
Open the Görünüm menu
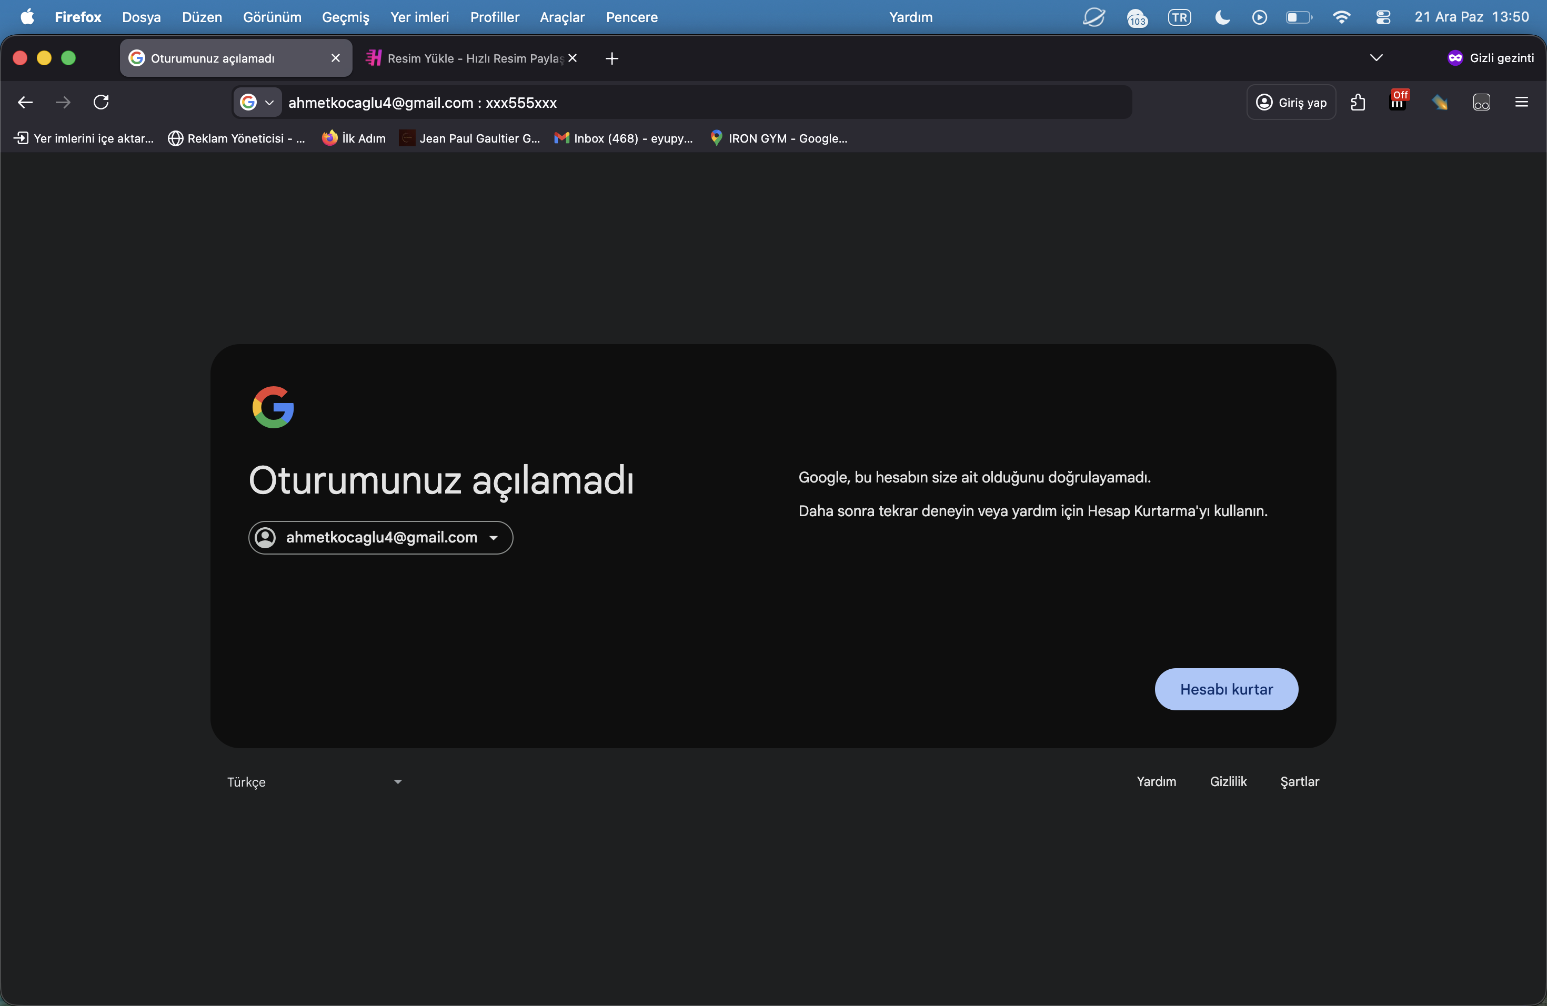point(273,17)
